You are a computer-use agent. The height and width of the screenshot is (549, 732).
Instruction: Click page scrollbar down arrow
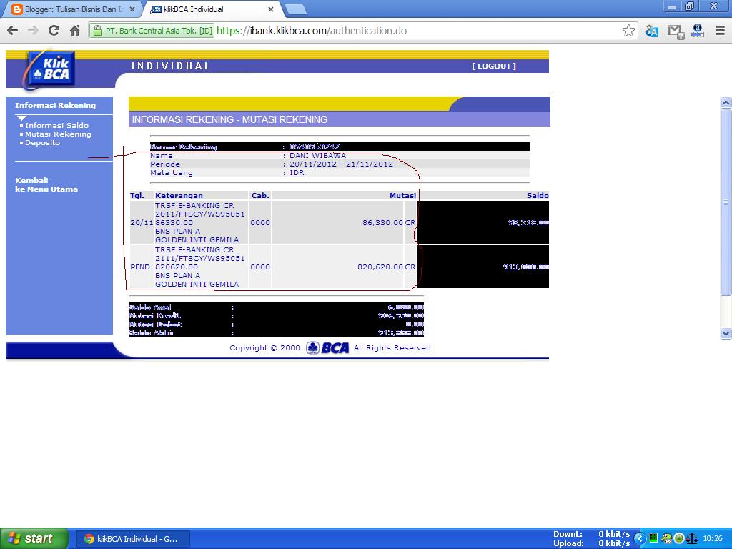[726, 333]
